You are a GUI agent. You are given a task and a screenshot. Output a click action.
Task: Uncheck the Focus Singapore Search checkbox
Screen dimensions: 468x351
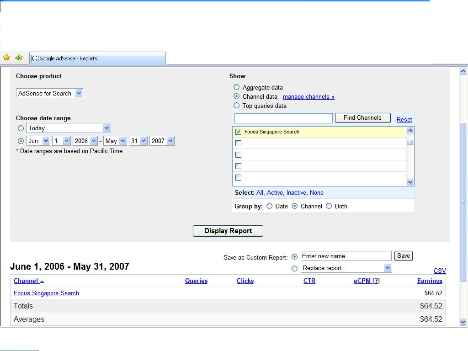(238, 132)
